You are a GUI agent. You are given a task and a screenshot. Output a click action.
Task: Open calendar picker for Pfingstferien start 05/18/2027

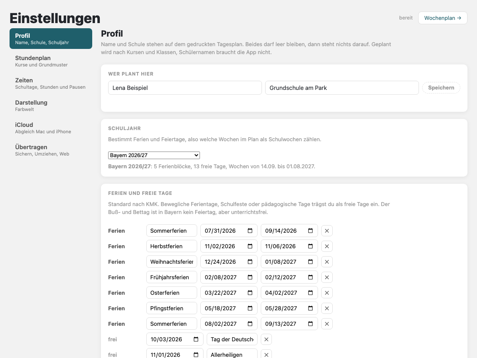coord(250,308)
